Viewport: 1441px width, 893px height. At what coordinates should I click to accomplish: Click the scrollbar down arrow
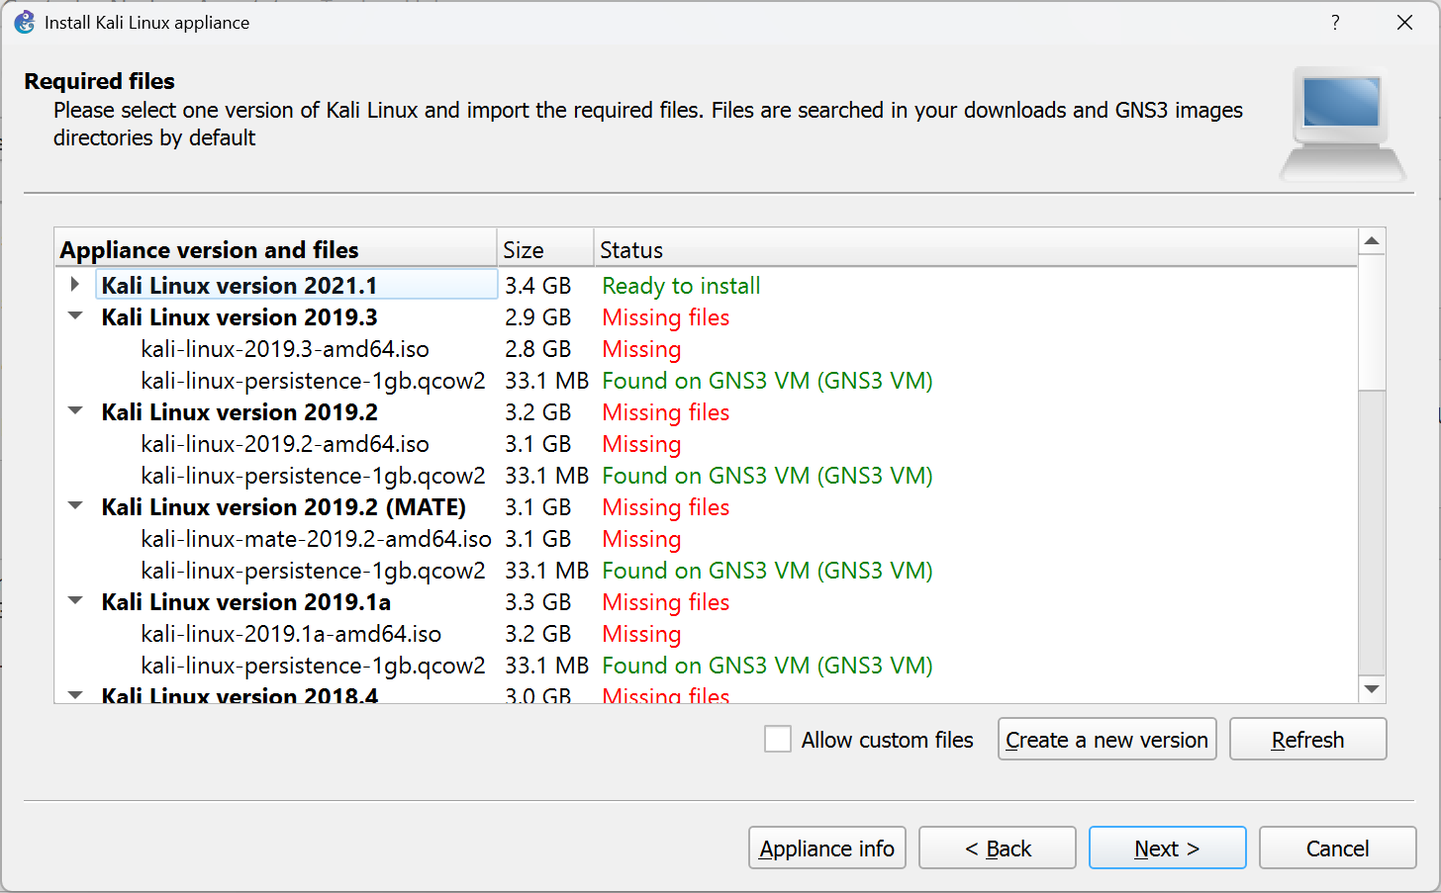(1372, 689)
